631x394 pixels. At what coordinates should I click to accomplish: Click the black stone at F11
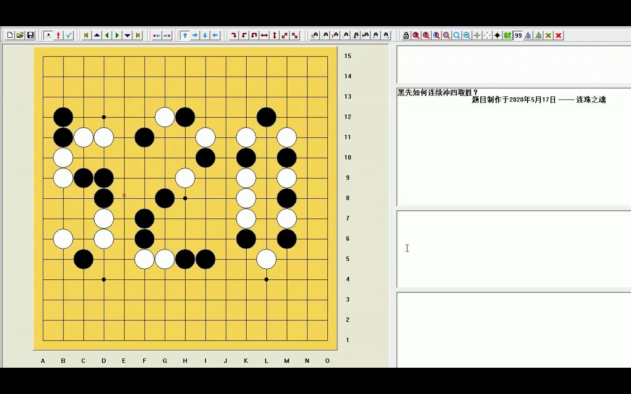144,137
